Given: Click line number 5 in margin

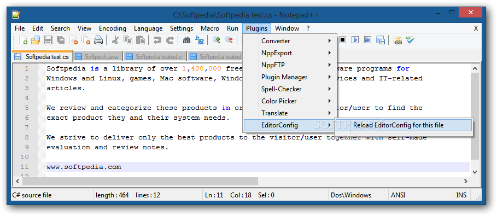Looking at the screenshot, I should tap(27, 108).
